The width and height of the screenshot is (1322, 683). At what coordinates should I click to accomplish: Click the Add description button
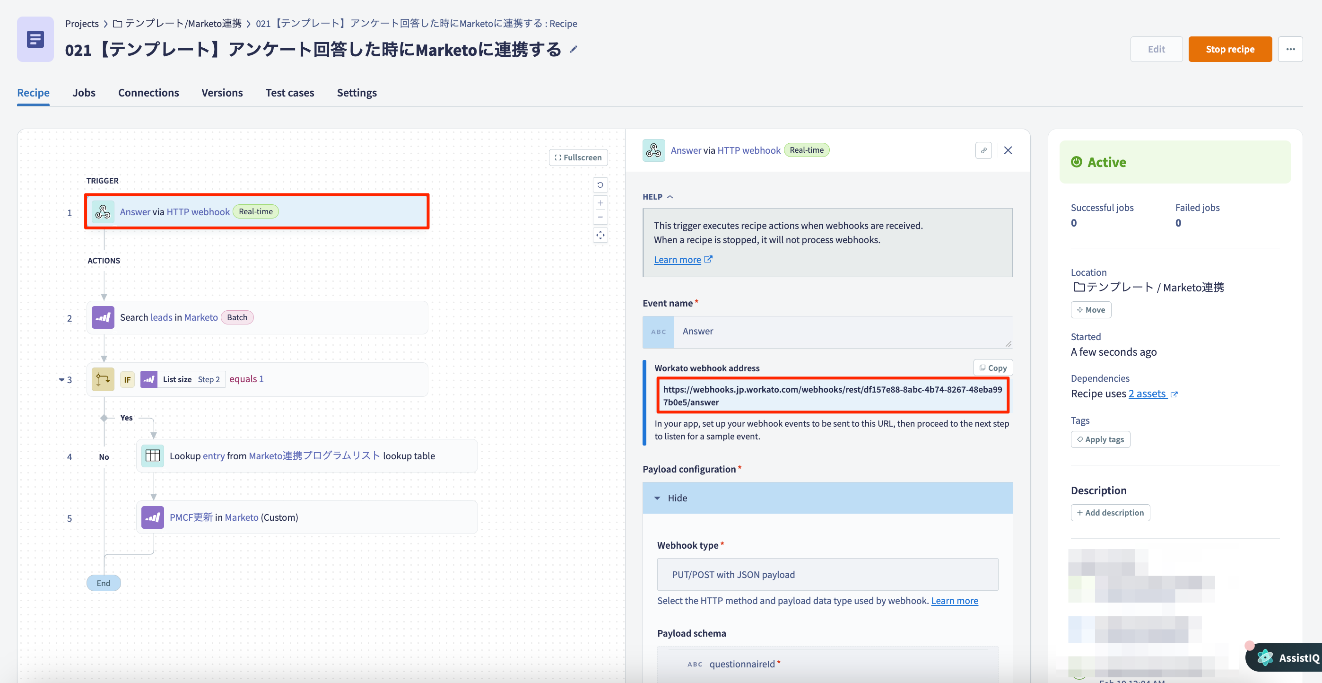(1110, 513)
